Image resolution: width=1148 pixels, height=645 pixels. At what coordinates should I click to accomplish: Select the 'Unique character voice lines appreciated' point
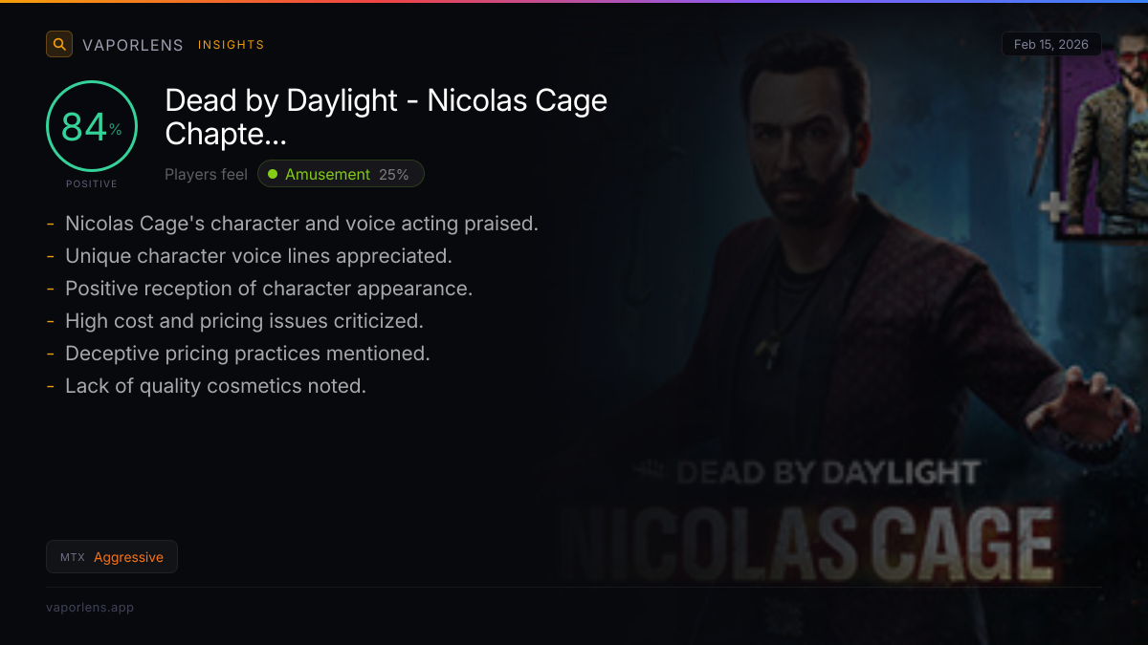tap(258, 256)
